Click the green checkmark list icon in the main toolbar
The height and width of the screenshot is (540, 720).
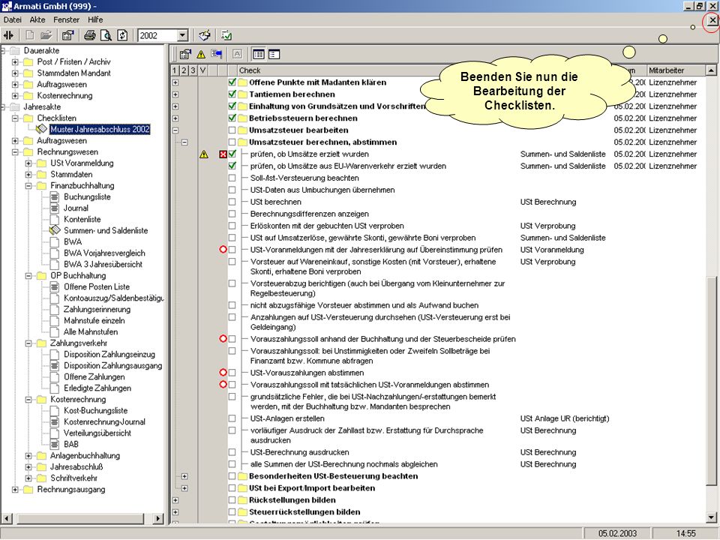coord(226,35)
